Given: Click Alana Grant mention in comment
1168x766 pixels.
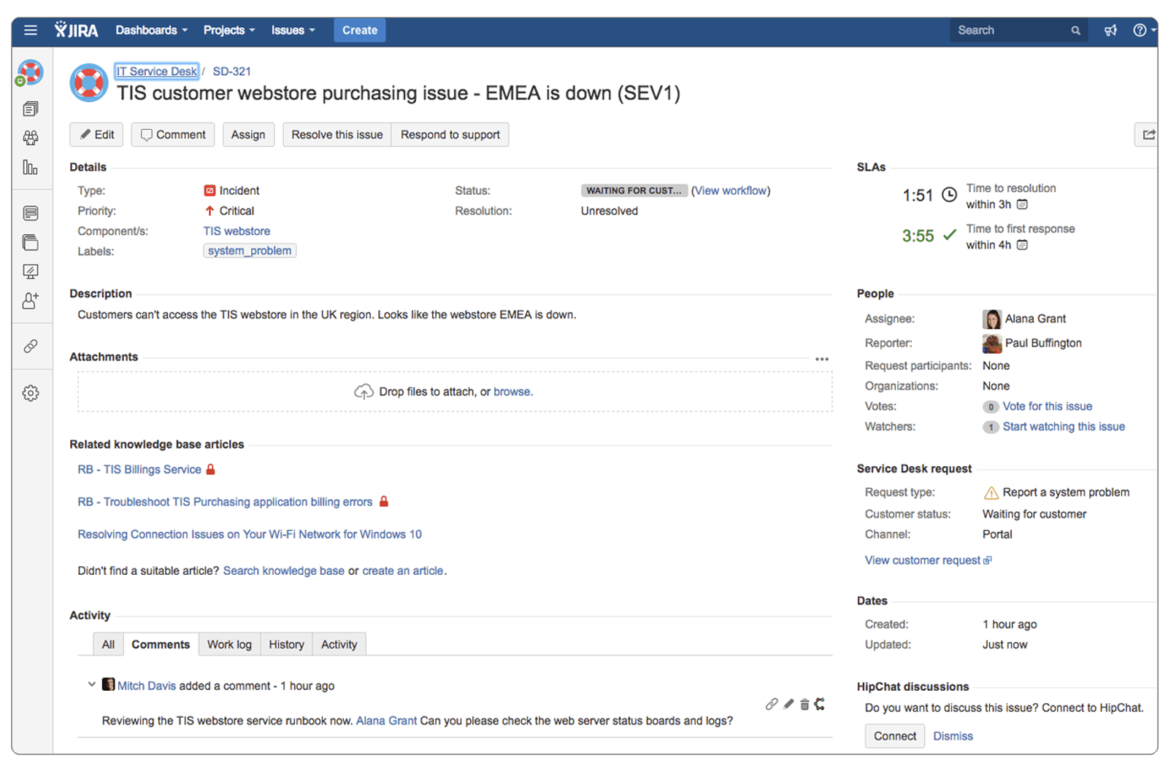Looking at the screenshot, I should [386, 721].
